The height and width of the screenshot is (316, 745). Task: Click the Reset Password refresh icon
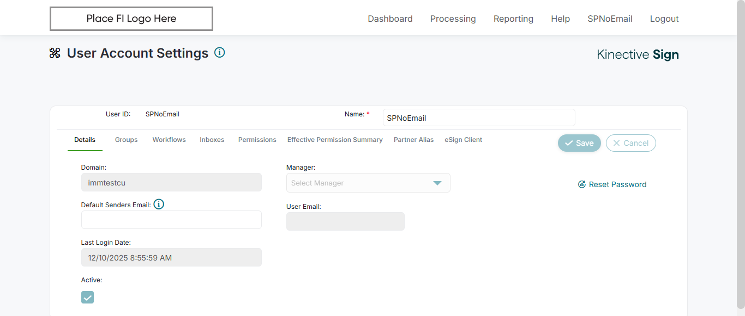(581, 184)
